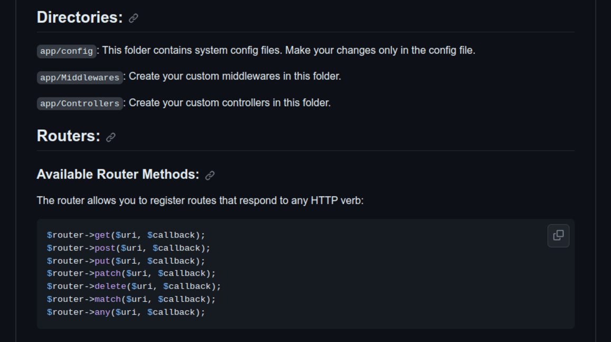Select the app/config inline code label

click(67, 51)
